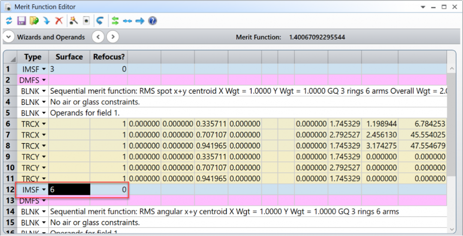This screenshot has width=463, height=236.
Task: Click the Surface cell containing 6
Action: [69, 190]
